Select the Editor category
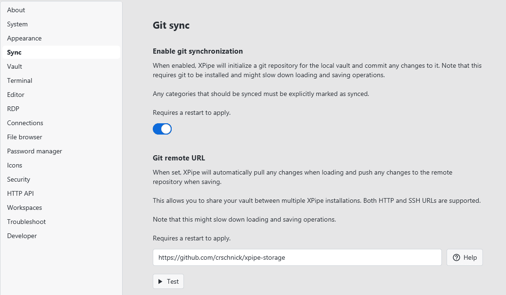 click(x=16, y=95)
